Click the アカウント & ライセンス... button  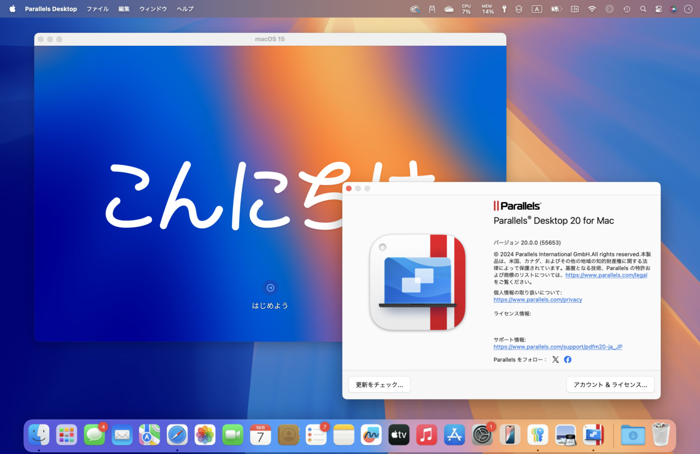[610, 385]
